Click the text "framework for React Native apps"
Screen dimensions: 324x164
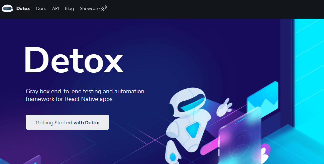69,99
